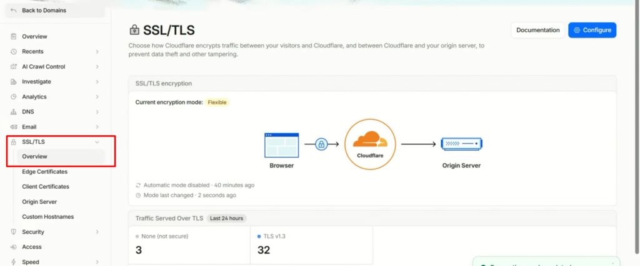The width and height of the screenshot is (640, 266).
Task: Click the None (not secure) stat card
Action: pos(189,245)
